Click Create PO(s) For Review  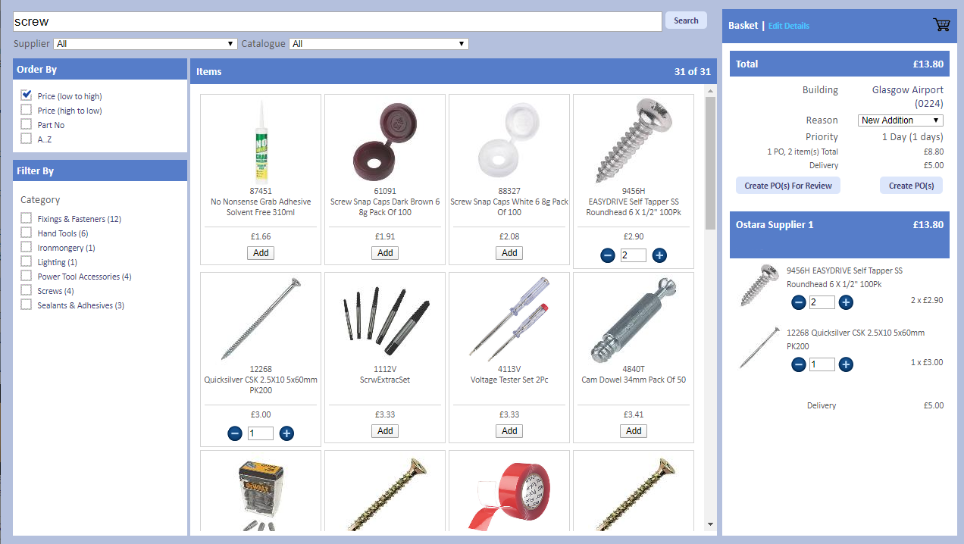(788, 186)
